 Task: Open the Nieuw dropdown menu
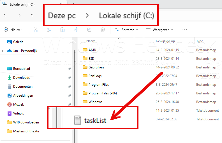point(13,30)
